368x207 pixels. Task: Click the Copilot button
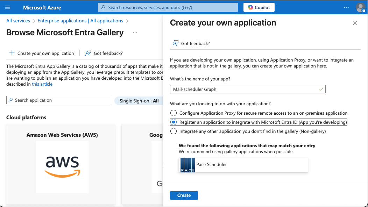tap(259, 7)
